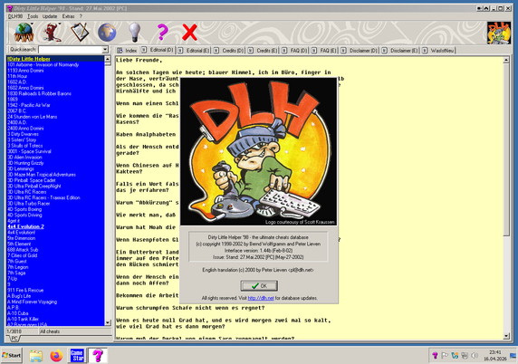Open the ? help menu
This screenshot has width=518, height=364.
pos(81,16)
